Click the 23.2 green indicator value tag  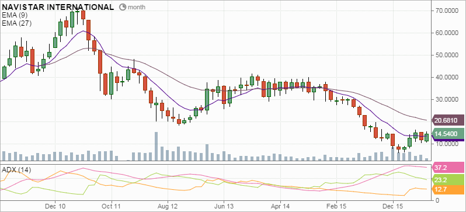coord(448,180)
